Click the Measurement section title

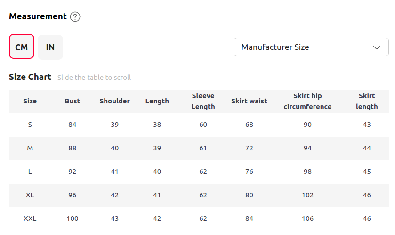pos(38,16)
